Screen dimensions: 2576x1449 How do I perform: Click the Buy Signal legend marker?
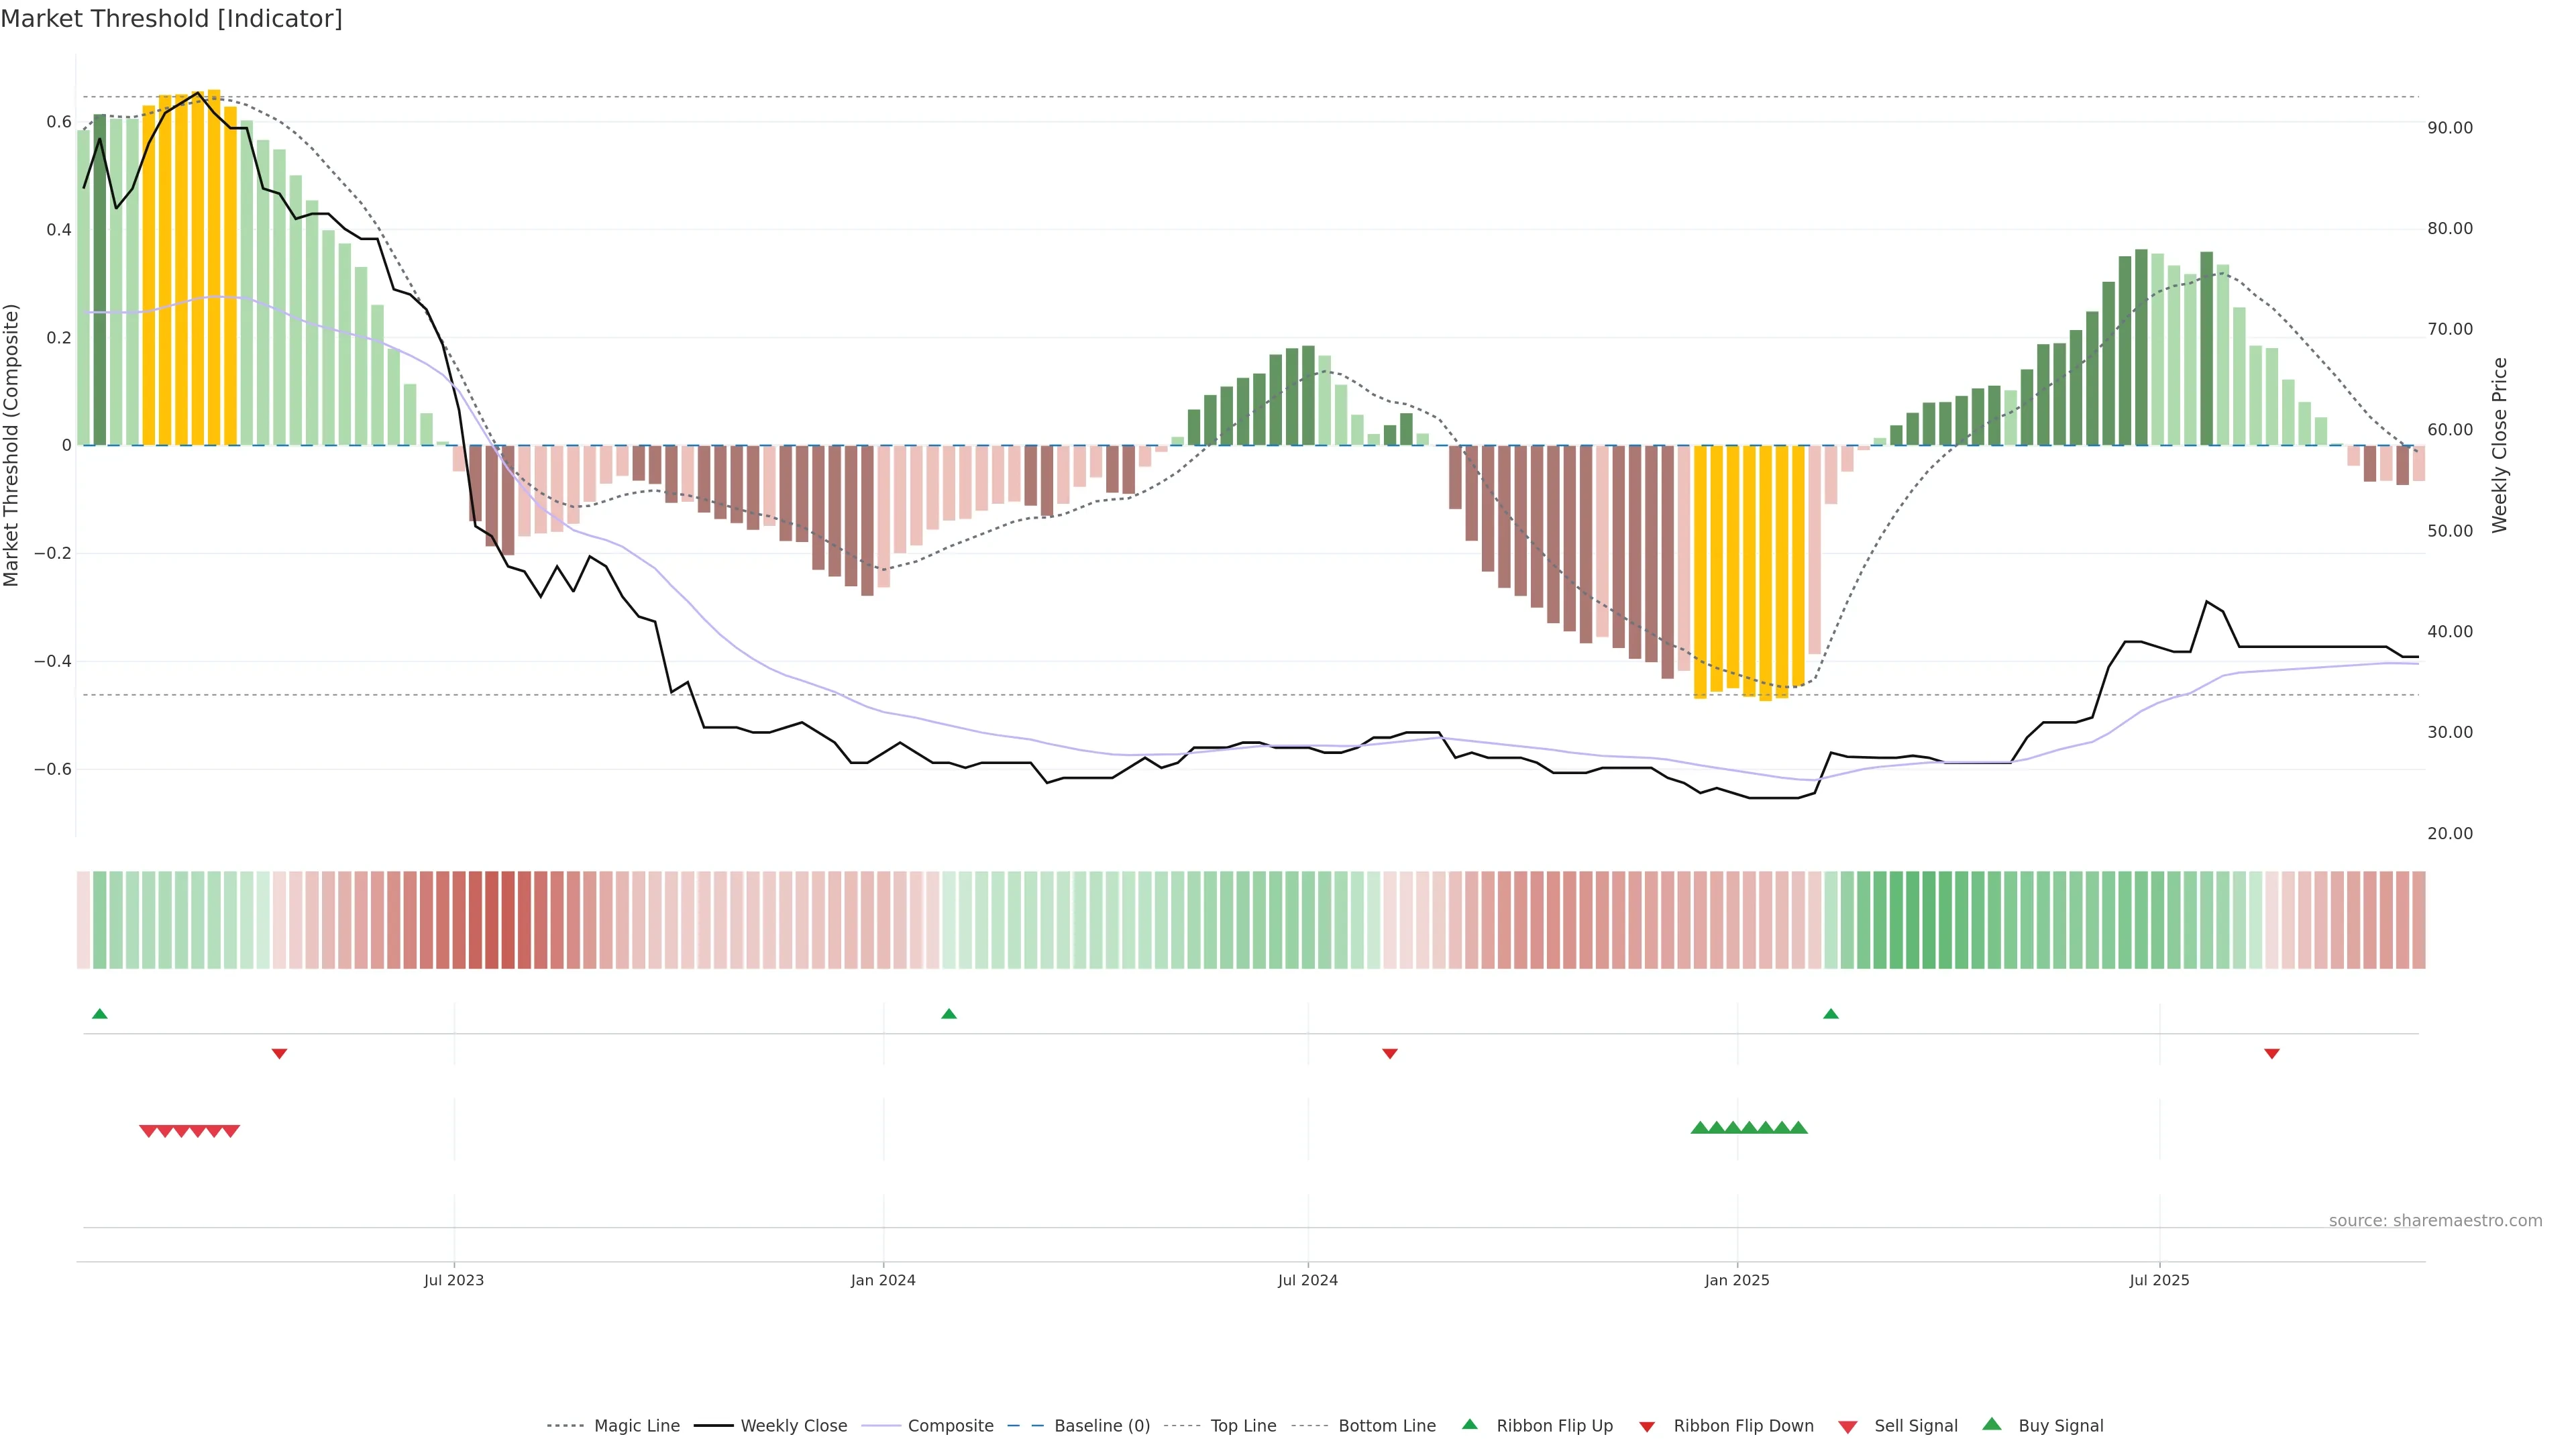pyautogui.click(x=1991, y=1424)
